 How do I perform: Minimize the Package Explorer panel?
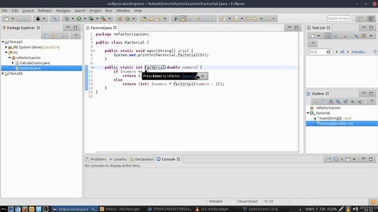pos(68,28)
